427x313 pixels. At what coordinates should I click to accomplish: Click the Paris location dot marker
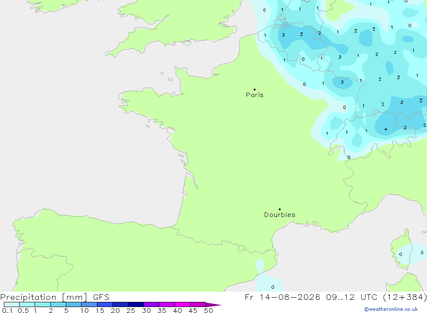pos(254,89)
